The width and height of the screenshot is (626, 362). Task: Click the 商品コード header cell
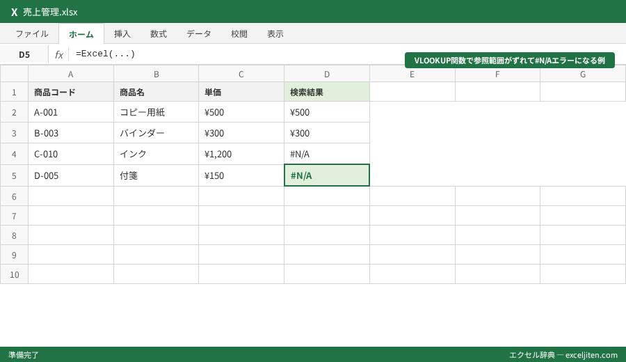point(71,92)
